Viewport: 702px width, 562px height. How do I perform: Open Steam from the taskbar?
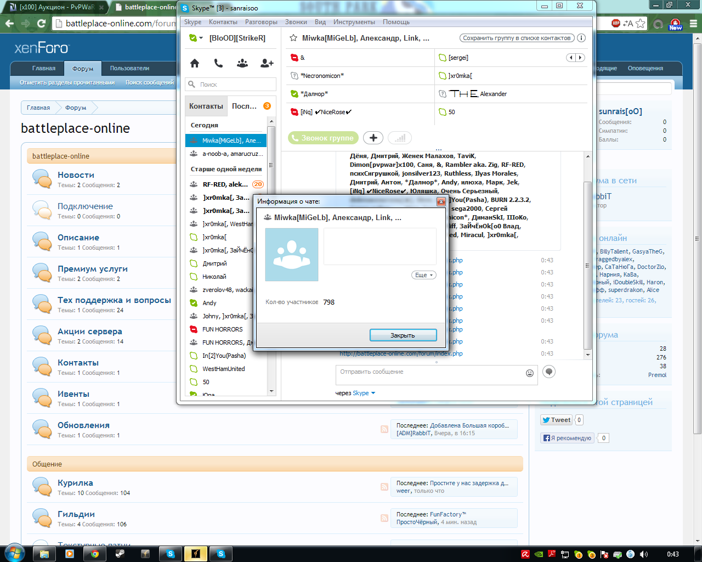point(120,554)
